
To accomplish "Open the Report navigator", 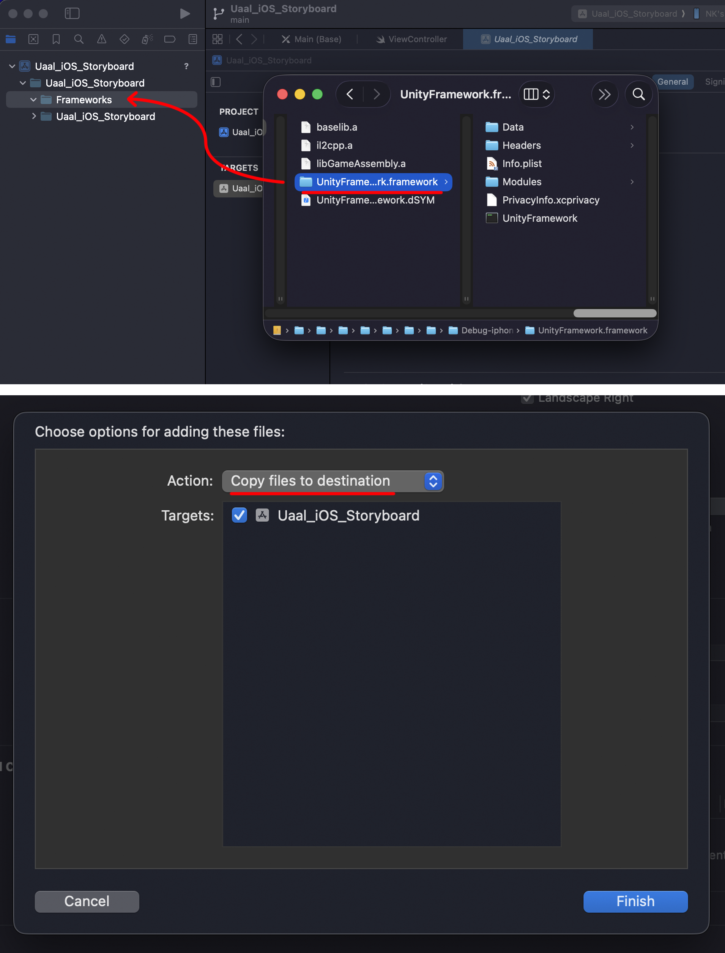I will 192,39.
